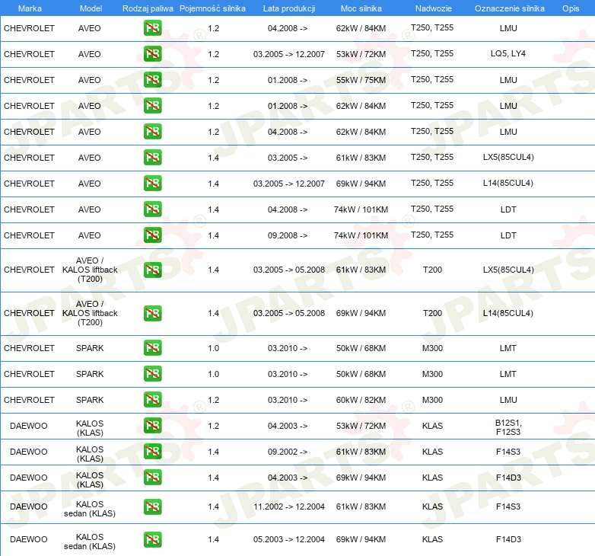
Task: Click 'F14D3' in the KALOS sedan row
Action: 508,539
